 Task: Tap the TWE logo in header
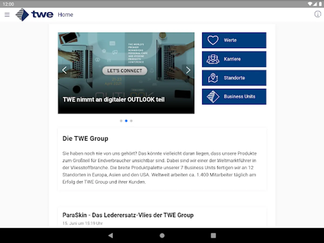[34, 15]
